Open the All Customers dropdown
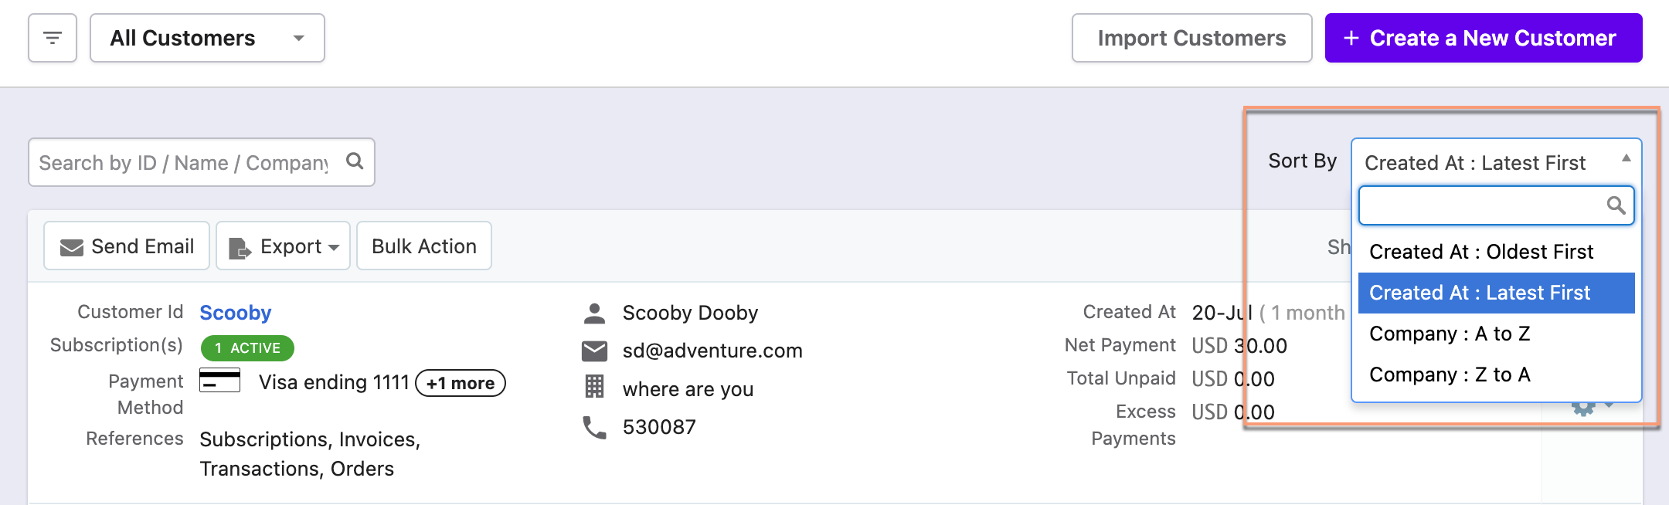 click(207, 38)
